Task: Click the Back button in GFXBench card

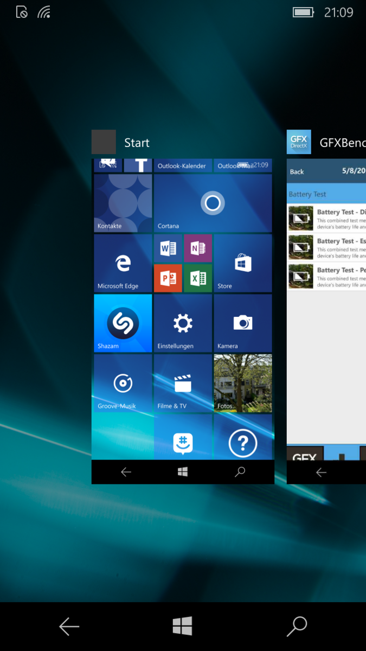Action: (297, 171)
